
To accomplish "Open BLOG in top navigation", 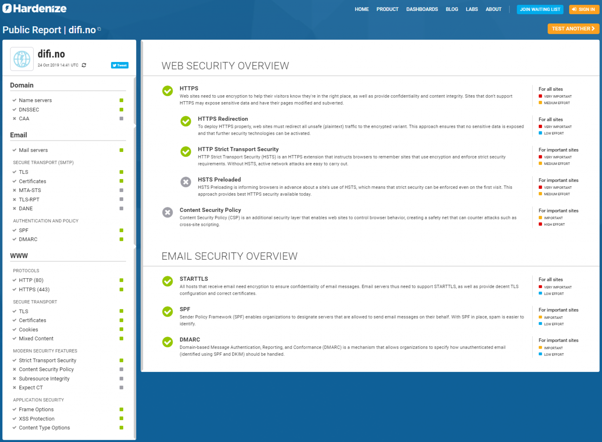I will 452,9.
